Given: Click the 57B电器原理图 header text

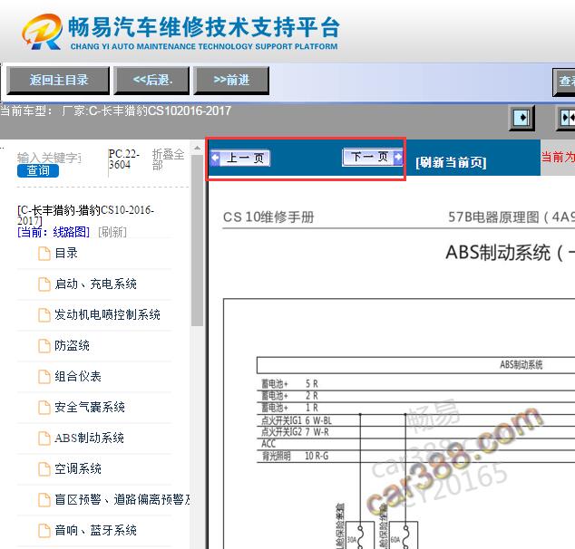Looking at the screenshot, I should pos(512,217).
